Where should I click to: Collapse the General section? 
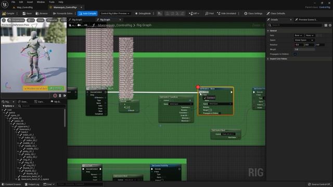tap(268, 31)
